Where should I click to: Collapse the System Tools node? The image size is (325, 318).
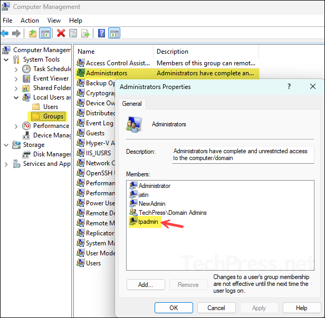click(x=6, y=60)
